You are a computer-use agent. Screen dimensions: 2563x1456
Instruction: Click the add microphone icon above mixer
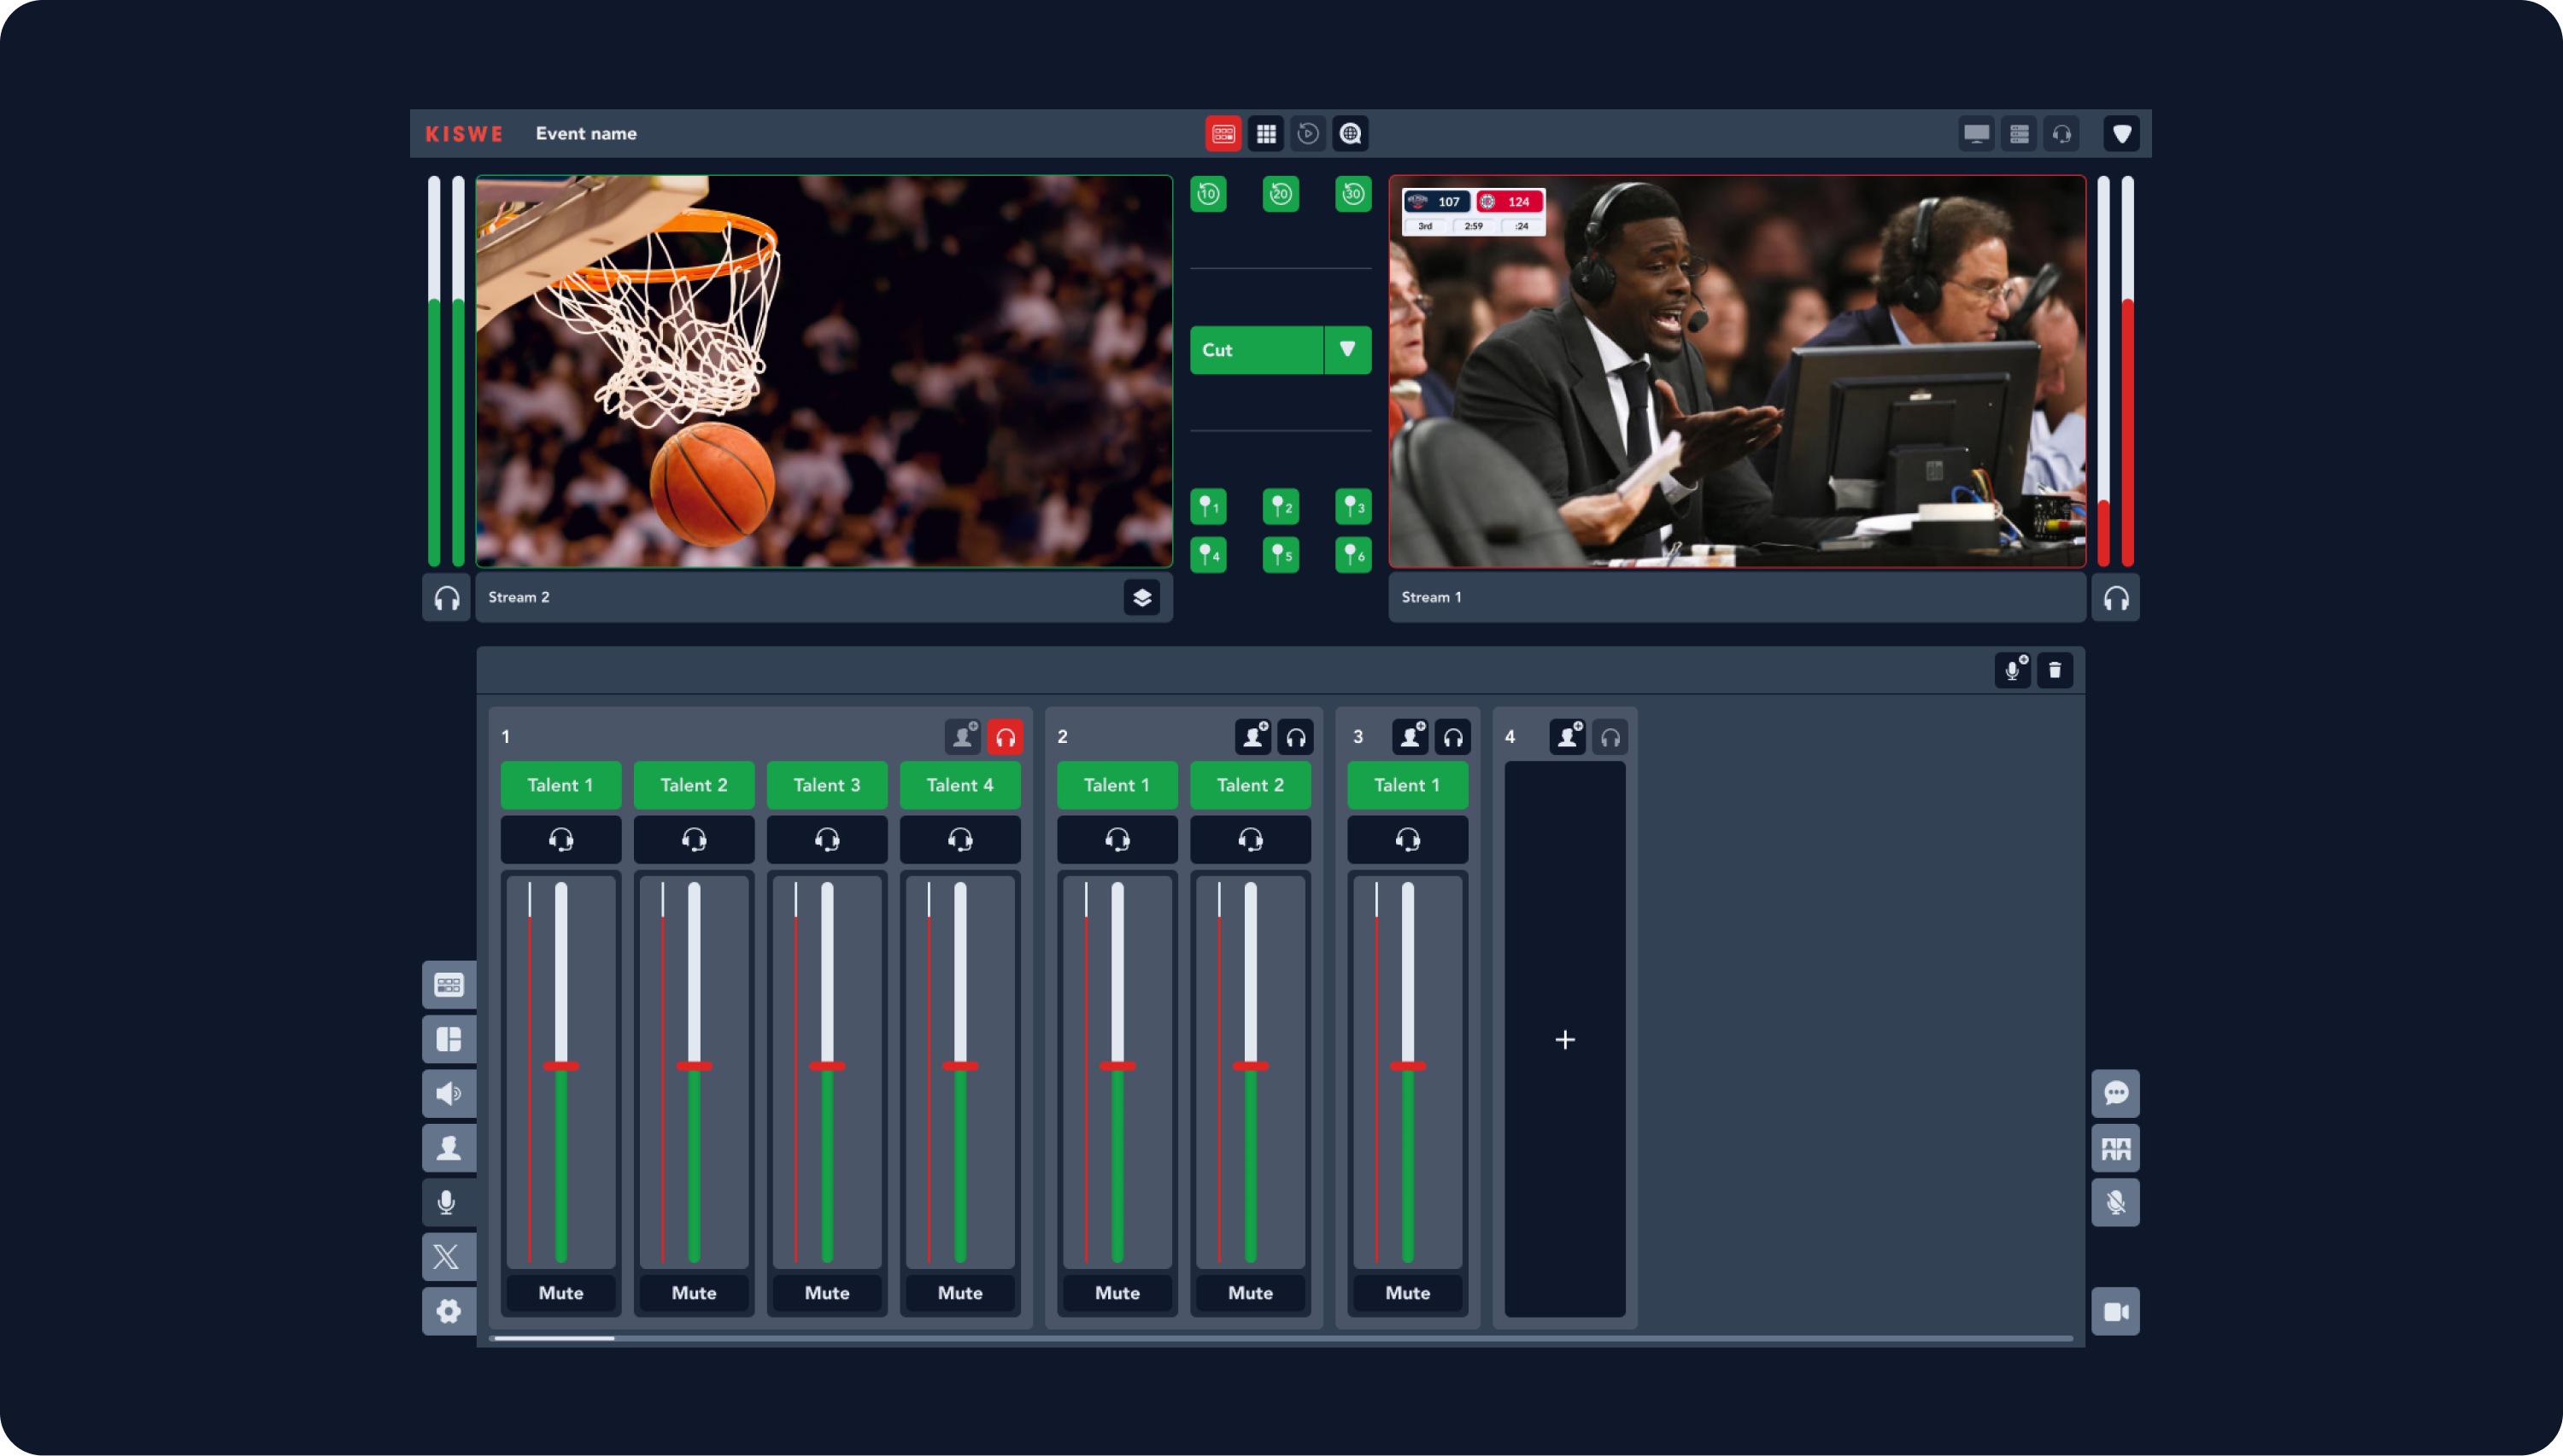click(x=2013, y=670)
